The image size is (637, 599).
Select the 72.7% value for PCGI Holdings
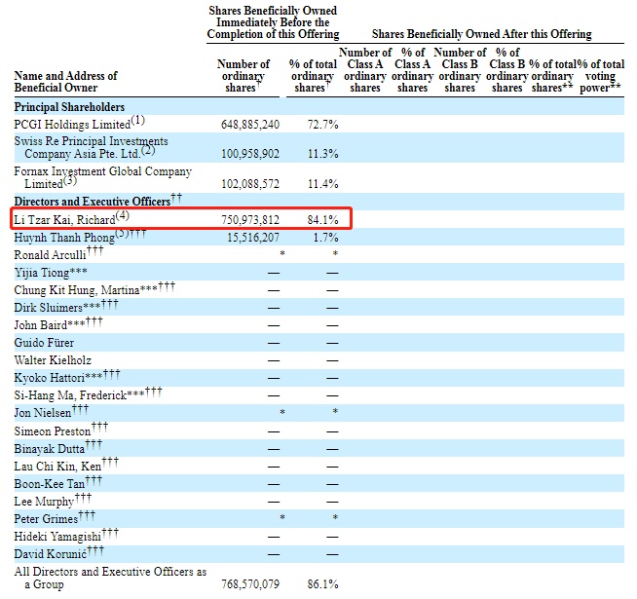coord(323,125)
